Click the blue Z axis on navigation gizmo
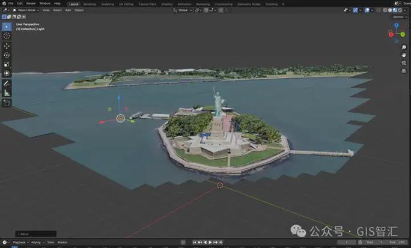 pyautogui.click(x=397, y=25)
